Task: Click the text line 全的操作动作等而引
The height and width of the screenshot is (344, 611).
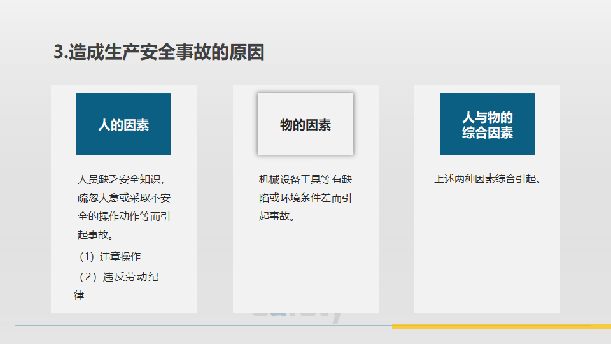Action: click(x=123, y=216)
